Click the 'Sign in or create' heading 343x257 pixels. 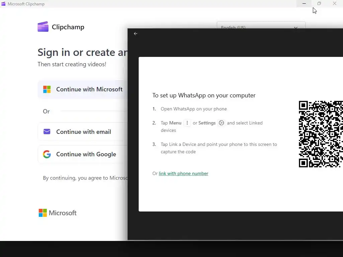pos(82,53)
